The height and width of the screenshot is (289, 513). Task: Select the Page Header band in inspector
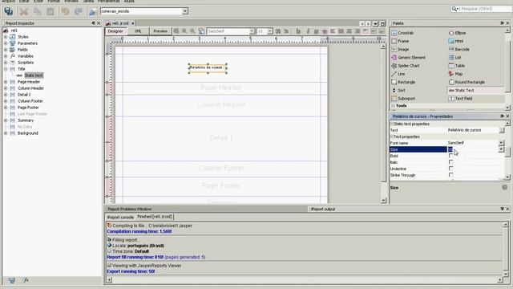click(x=29, y=82)
